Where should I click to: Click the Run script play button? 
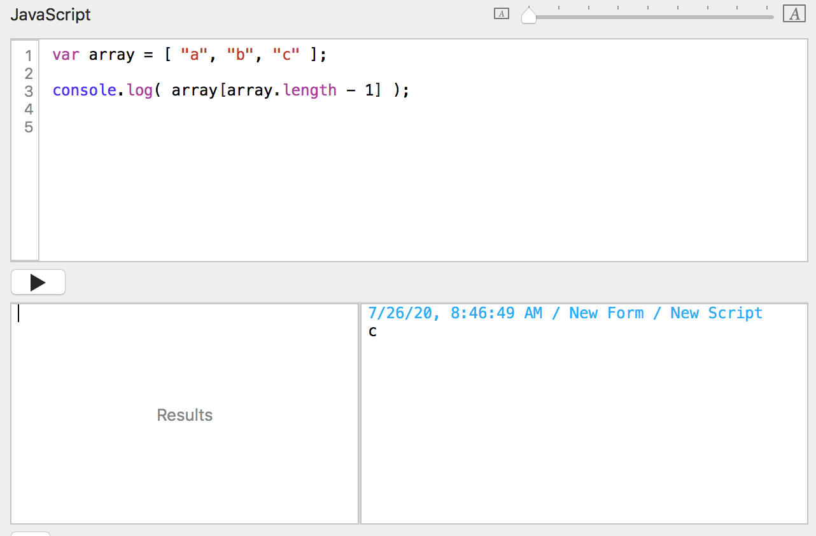tap(38, 283)
